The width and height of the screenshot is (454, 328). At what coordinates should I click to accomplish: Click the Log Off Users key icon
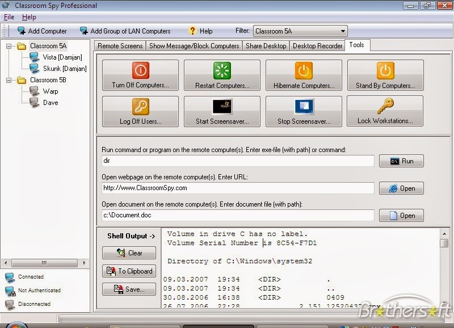[141, 107]
